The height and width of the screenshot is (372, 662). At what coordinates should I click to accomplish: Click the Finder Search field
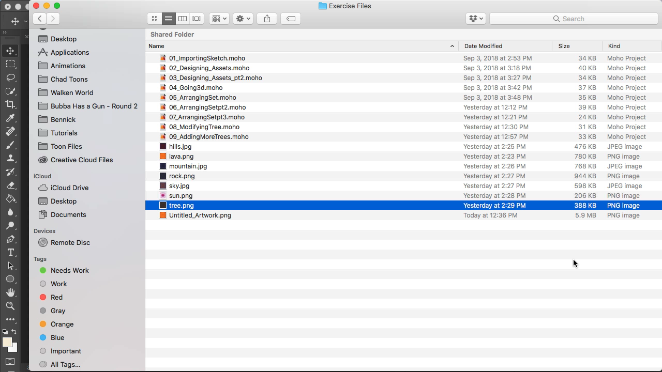pyautogui.click(x=573, y=19)
